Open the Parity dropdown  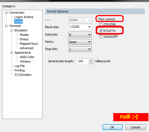point(80,42)
